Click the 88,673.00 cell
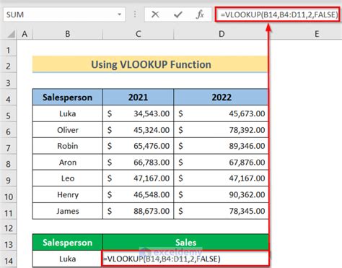 138,211
